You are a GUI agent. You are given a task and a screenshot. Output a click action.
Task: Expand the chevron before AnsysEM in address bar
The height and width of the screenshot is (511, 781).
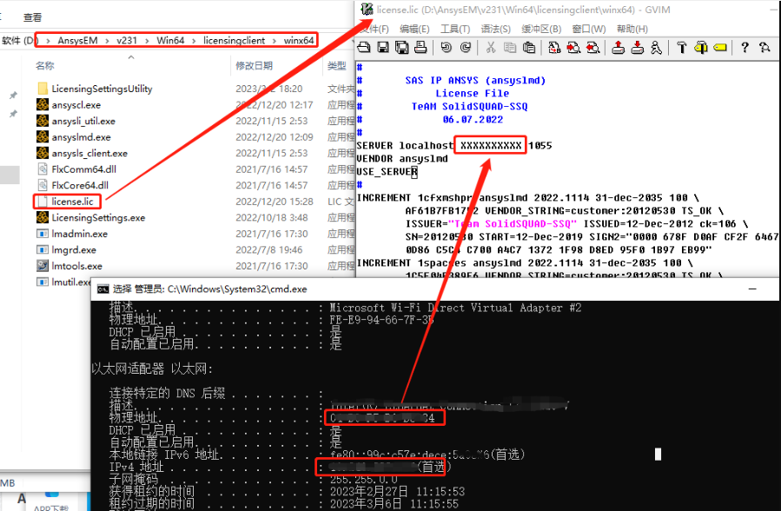point(48,41)
